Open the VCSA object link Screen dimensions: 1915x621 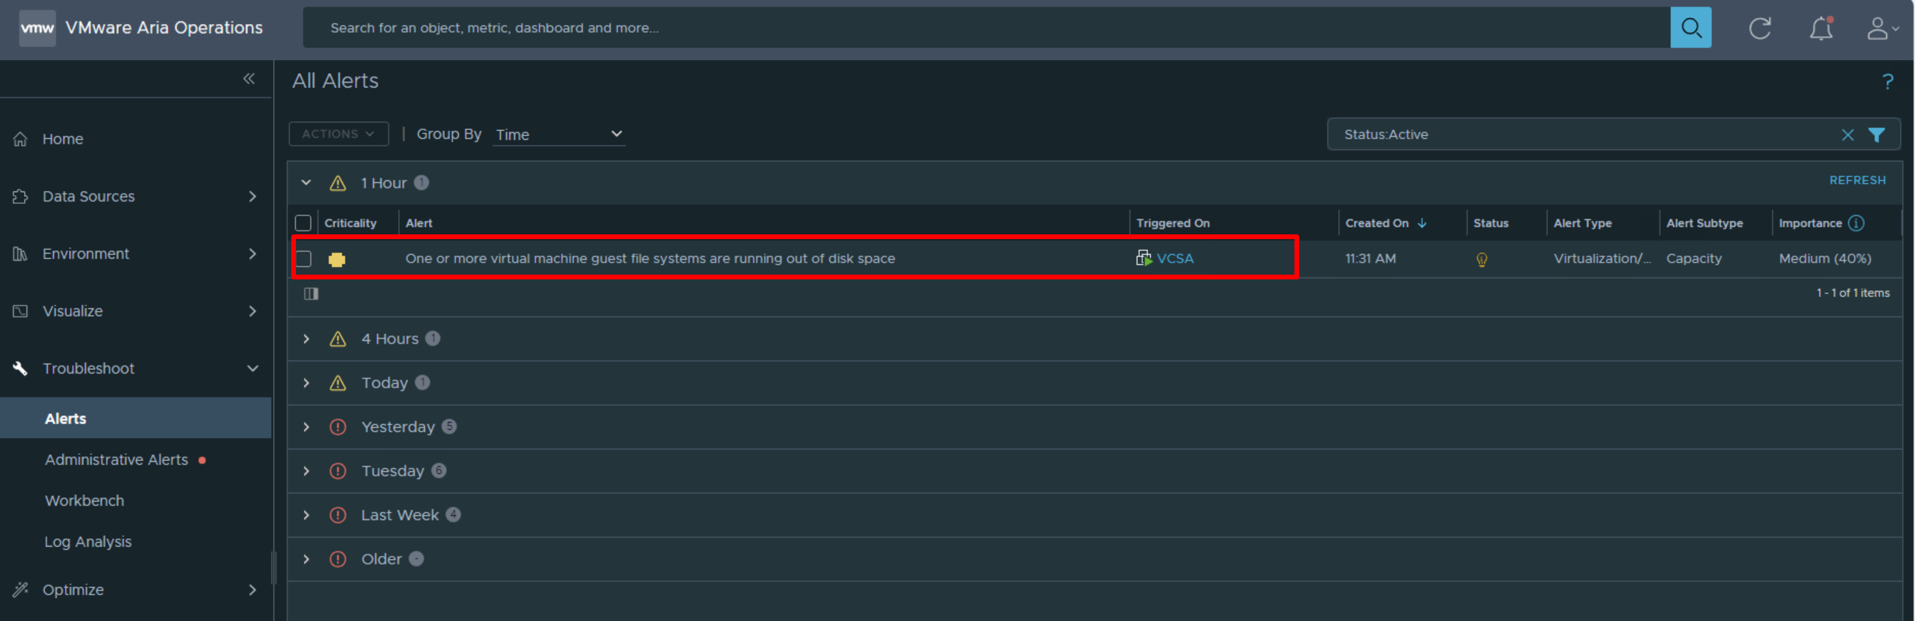(x=1175, y=258)
